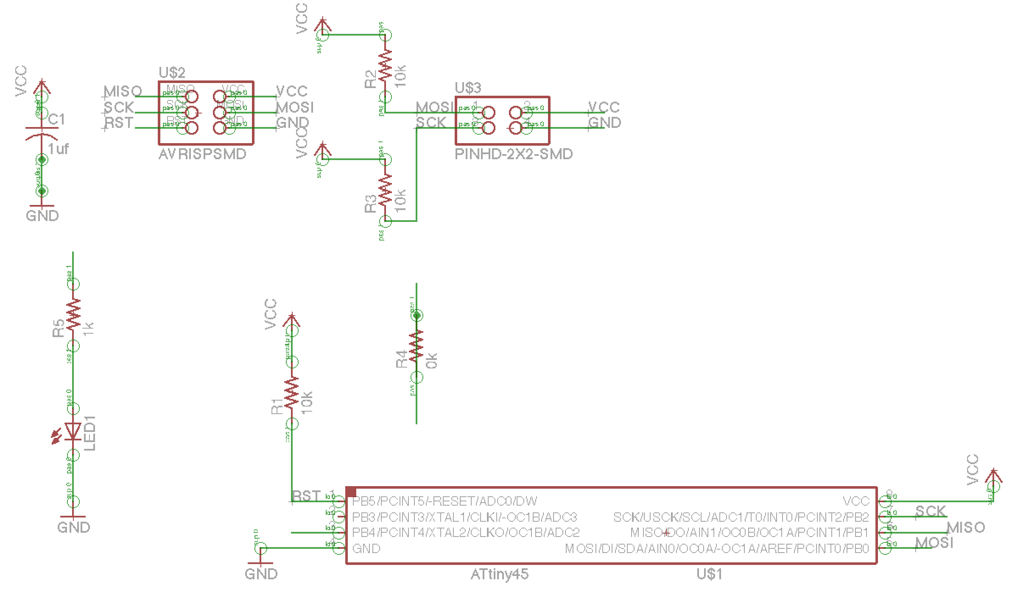
Task: Click the AVRISPSMD value label
Action: 202,154
